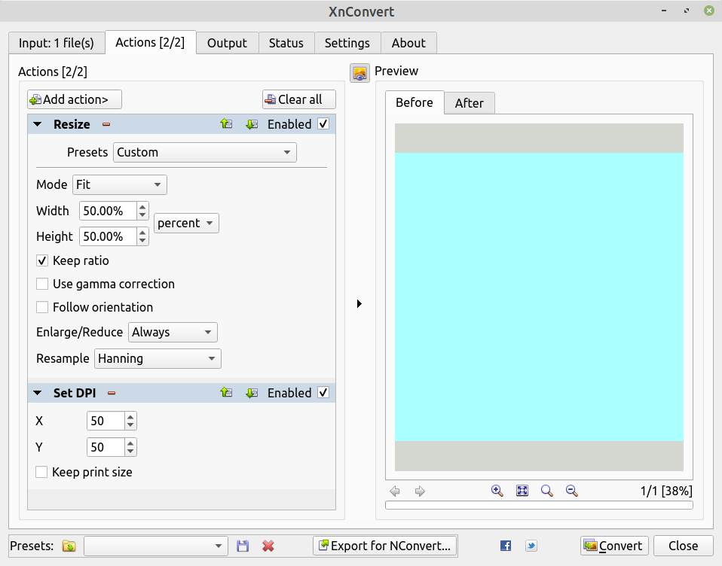Click the zoom out magnifier icon
This screenshot has height=566, width=722.
(x=572, y=491)
